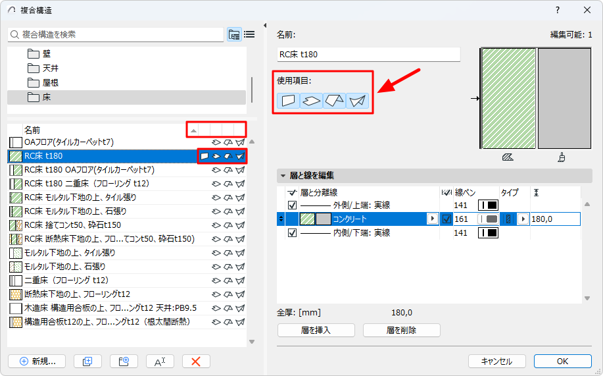603x376 pixels.
Task: Toggle the roof usage icon under 使用項目
Action: [x=334, y=101]
